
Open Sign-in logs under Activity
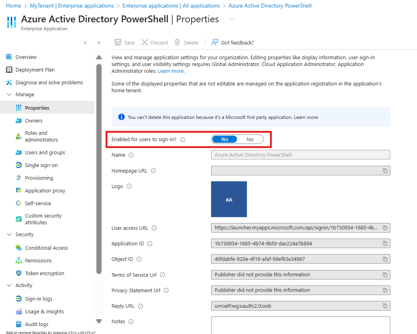[39, 299]
